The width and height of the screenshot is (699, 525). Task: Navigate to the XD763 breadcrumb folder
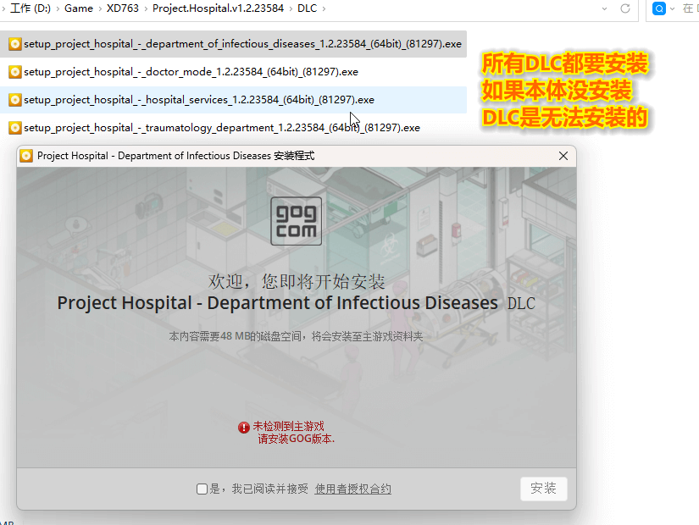[123, 8]
